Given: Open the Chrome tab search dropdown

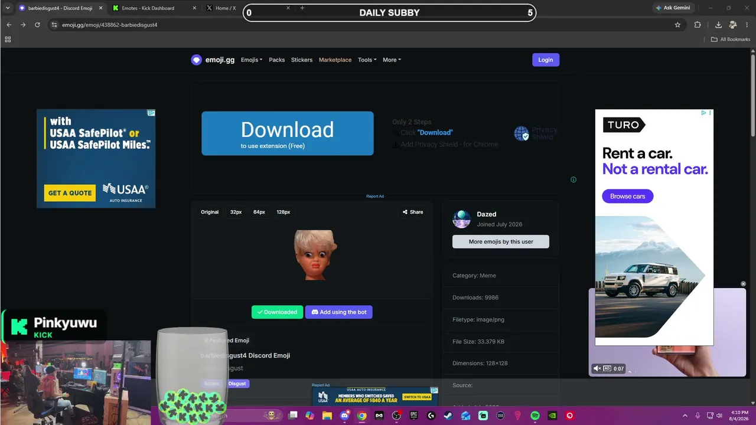Looking at the screenshot, I should (8, 8).
